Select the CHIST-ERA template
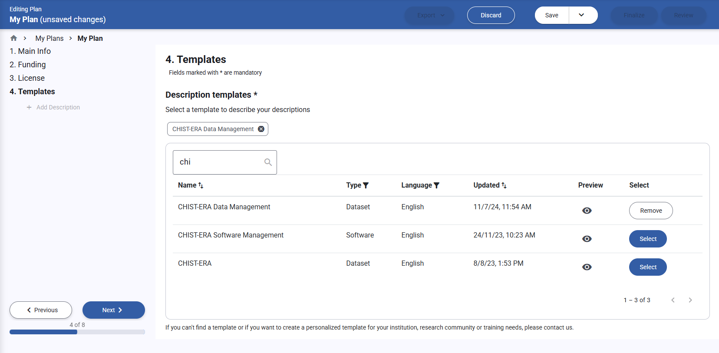This screenshot has width=719, height=353. tap(648, 267)
